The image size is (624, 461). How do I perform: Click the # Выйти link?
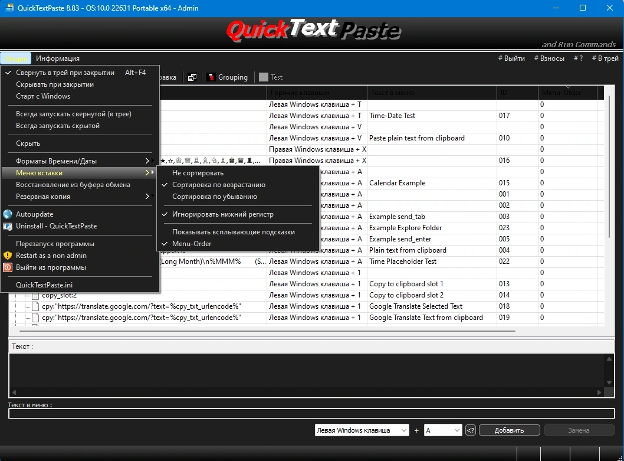coord(511,58)
